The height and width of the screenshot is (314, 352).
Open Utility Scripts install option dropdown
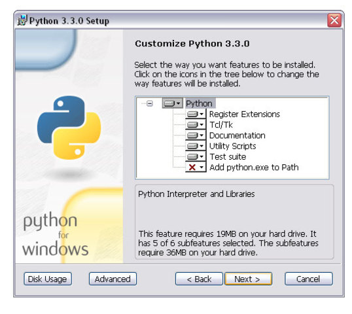point(196,146)
